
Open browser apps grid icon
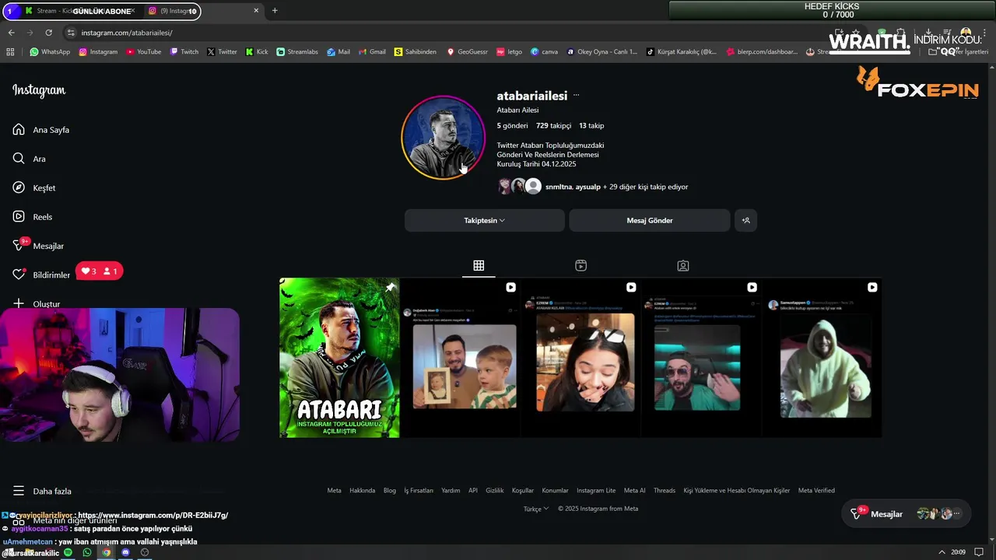10,52
